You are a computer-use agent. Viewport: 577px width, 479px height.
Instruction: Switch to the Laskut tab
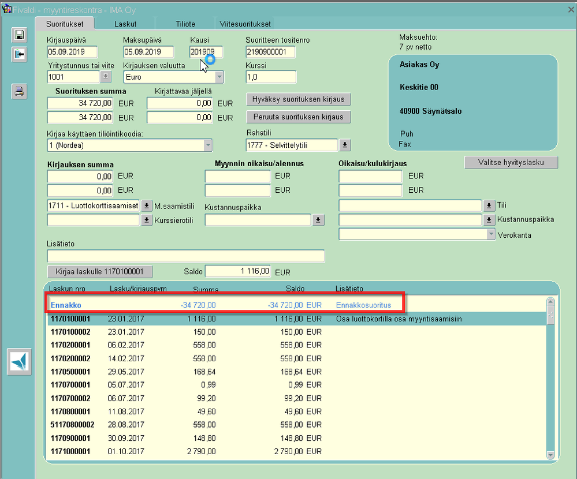[x=125, y=24]
